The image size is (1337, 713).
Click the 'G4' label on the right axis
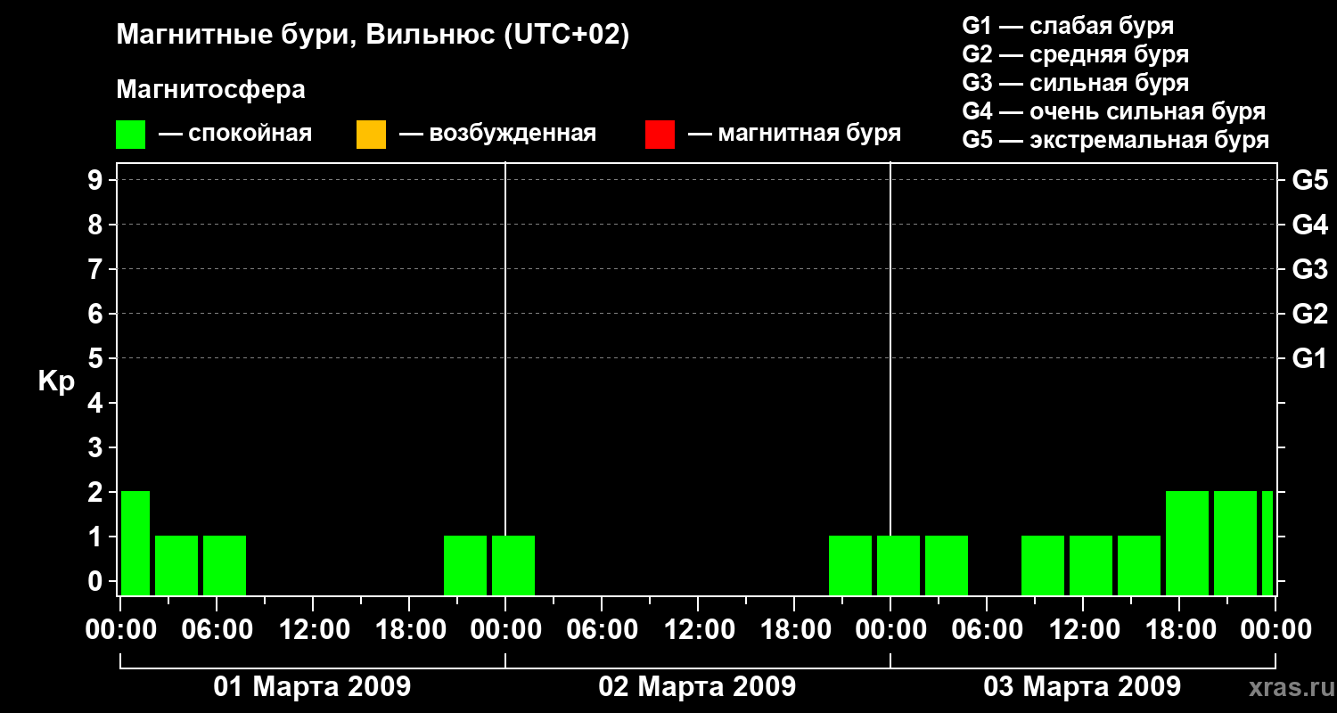point(1309,225)
